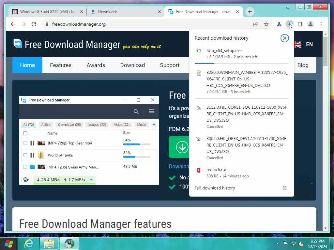
Task: Open the profile avatar icon
Action: pyautogui.click(x=311, y=24)
